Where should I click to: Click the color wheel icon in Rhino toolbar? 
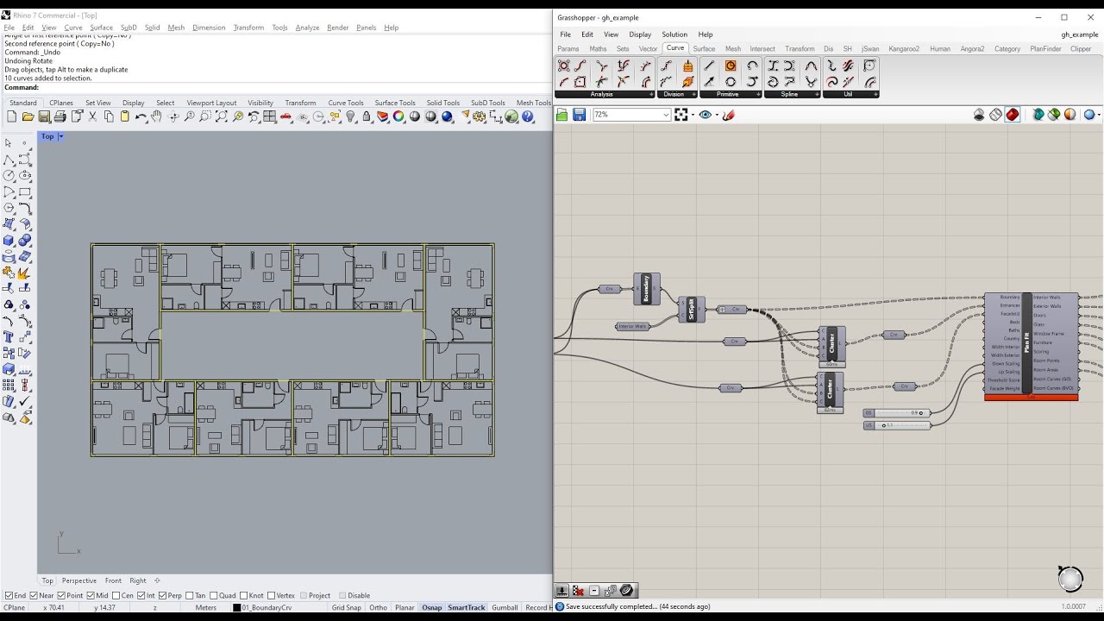click(x=398, y=116)
